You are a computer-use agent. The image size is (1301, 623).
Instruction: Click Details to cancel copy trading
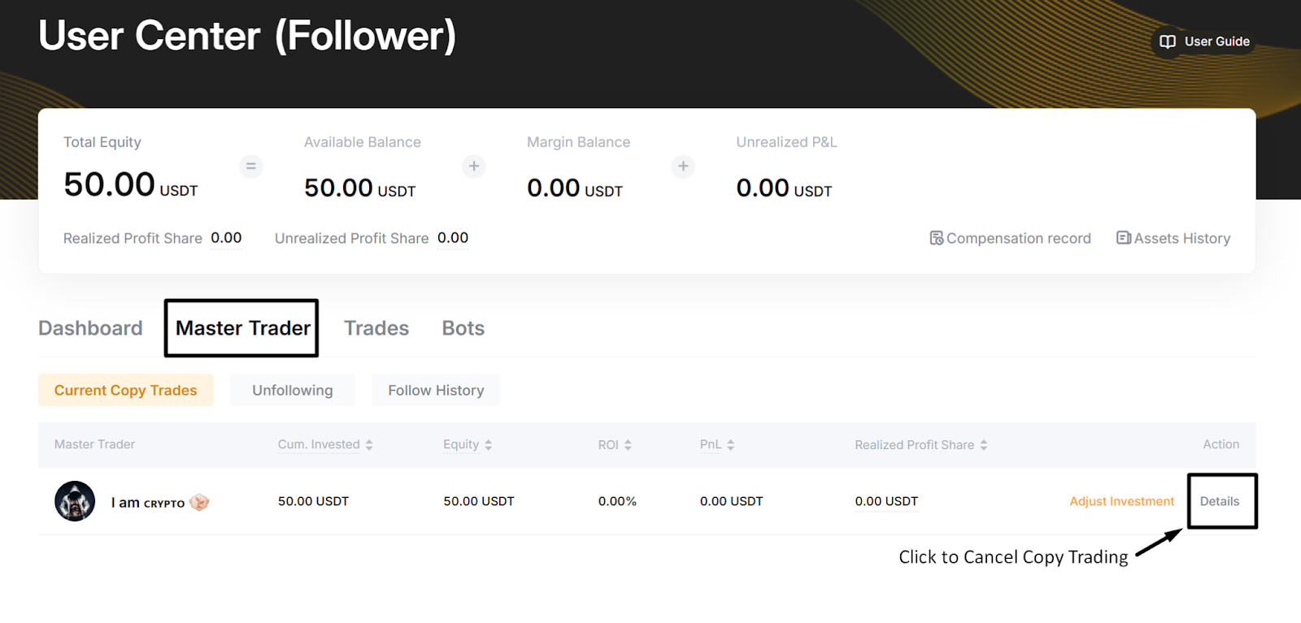click(x=1221, y=501)
